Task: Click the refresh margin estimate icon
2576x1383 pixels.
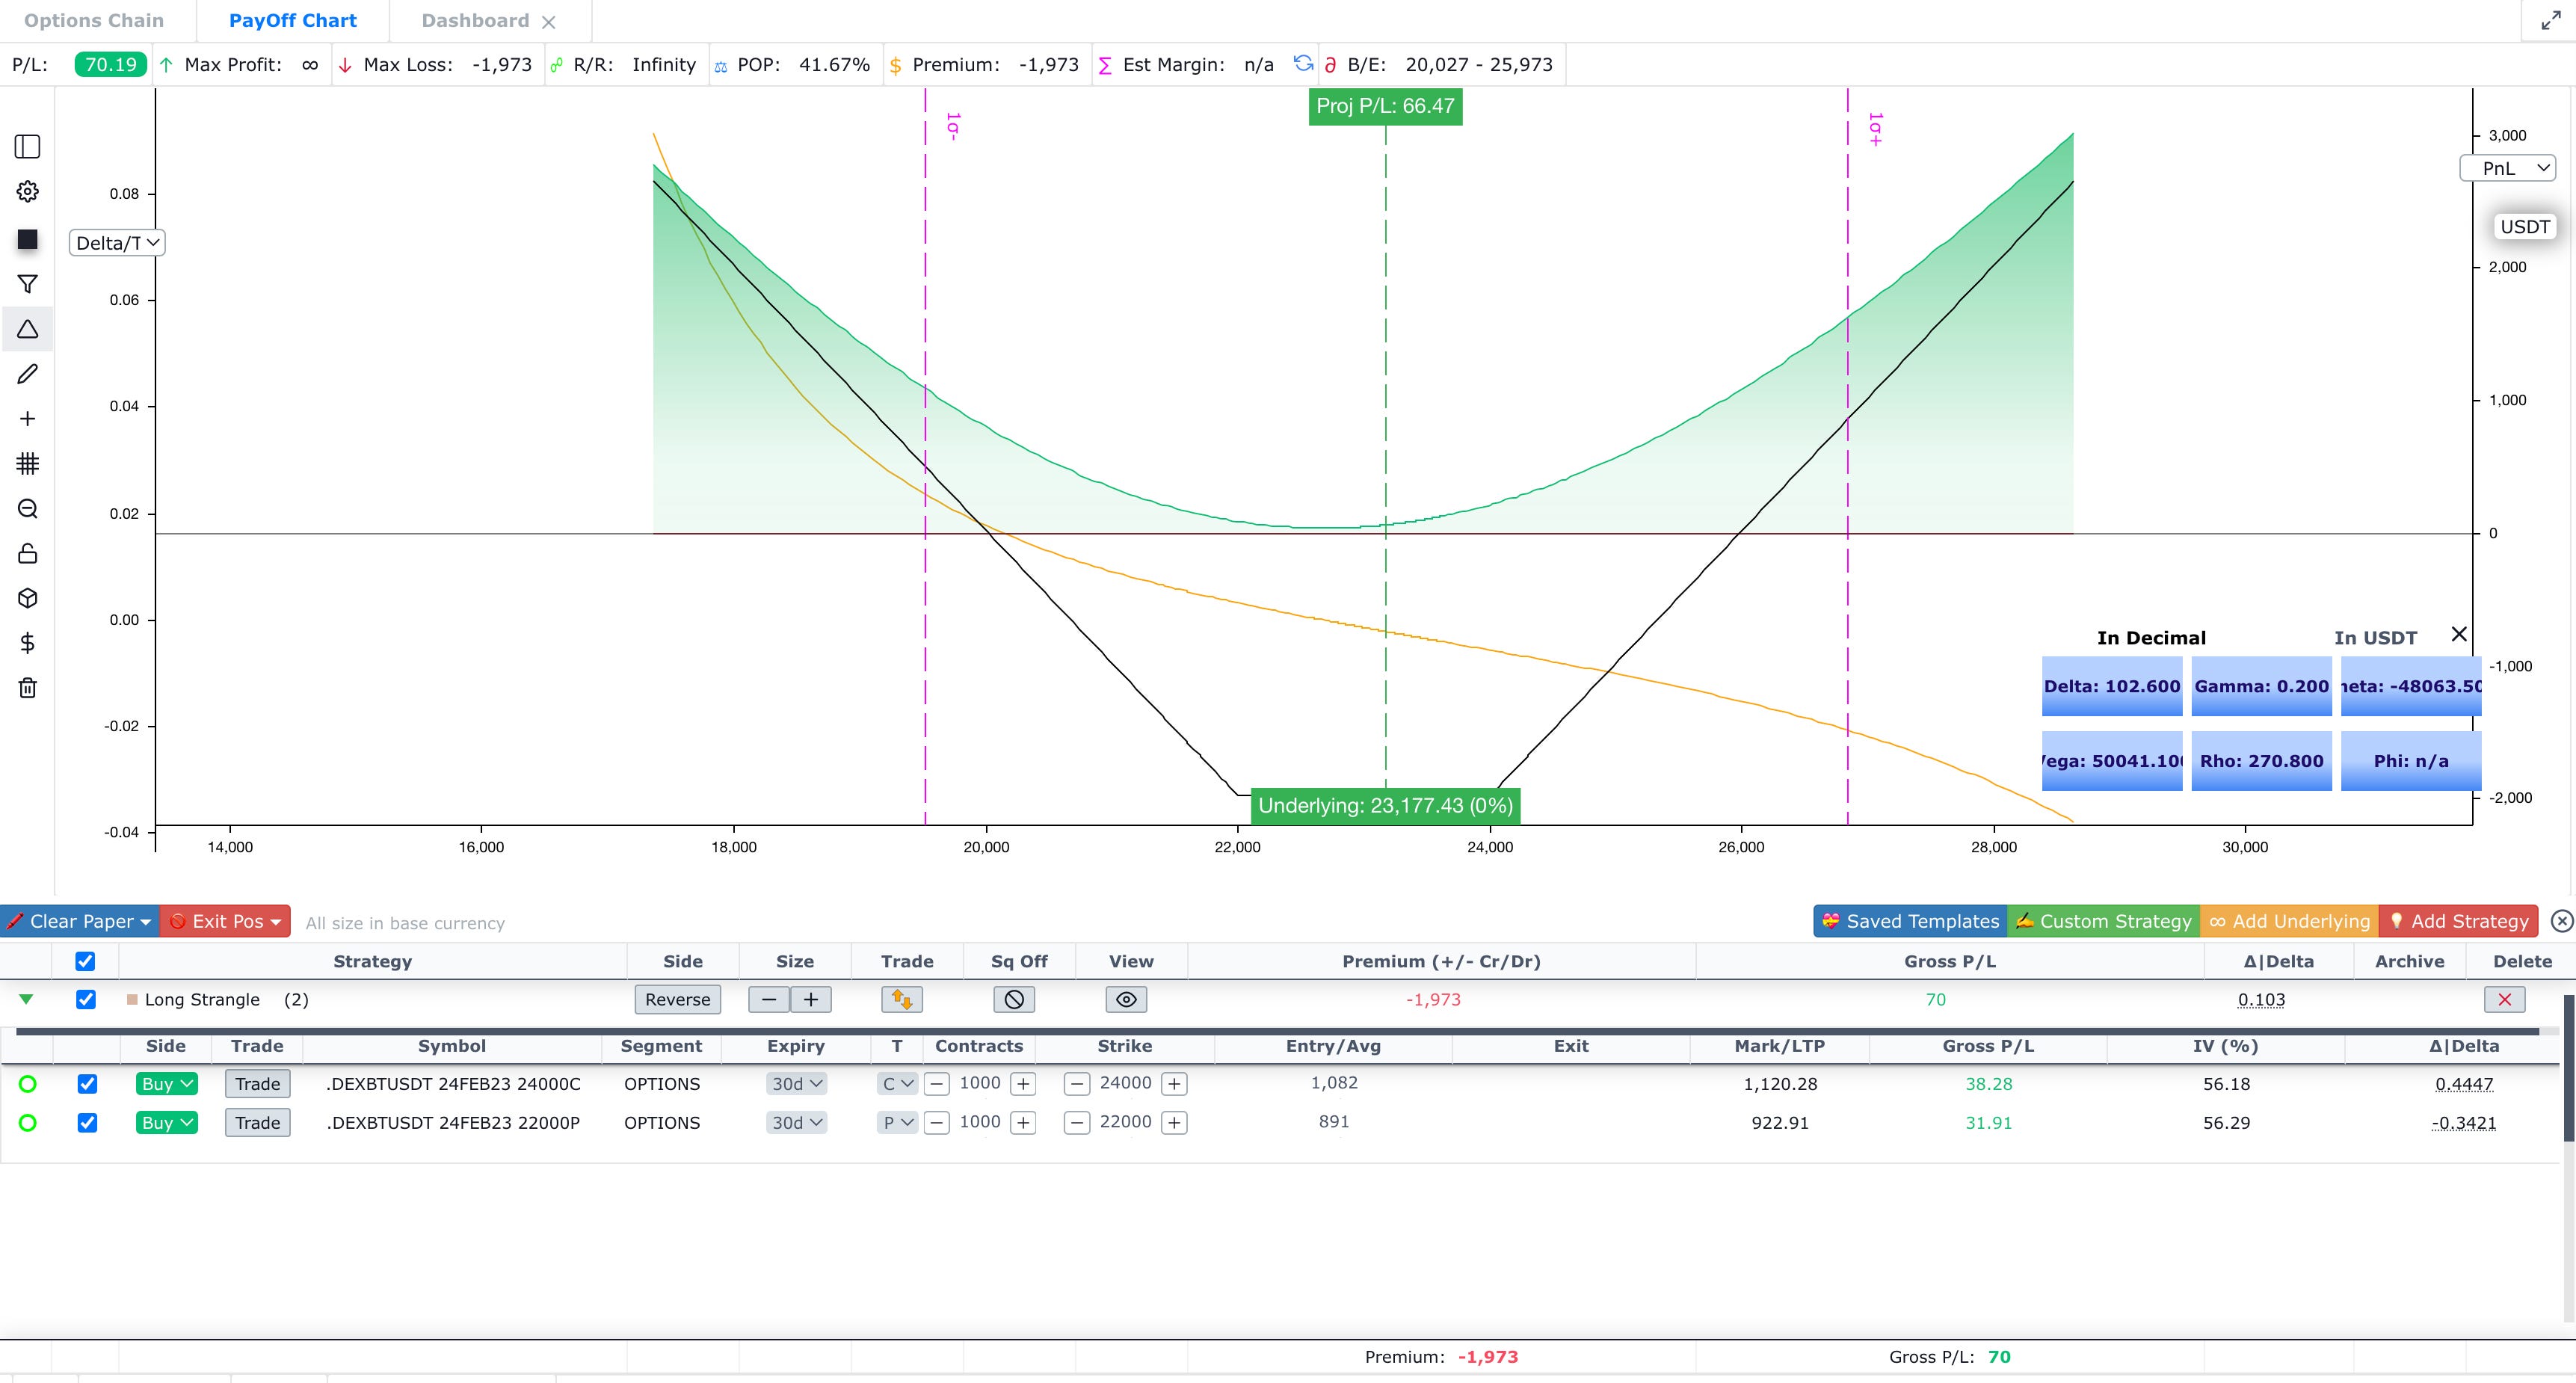Action: pos(1303,64)
